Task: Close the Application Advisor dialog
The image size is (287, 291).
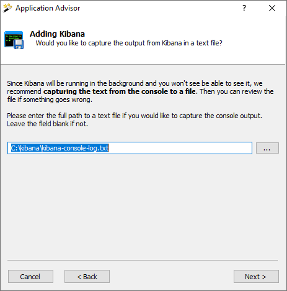Action: 272,8
